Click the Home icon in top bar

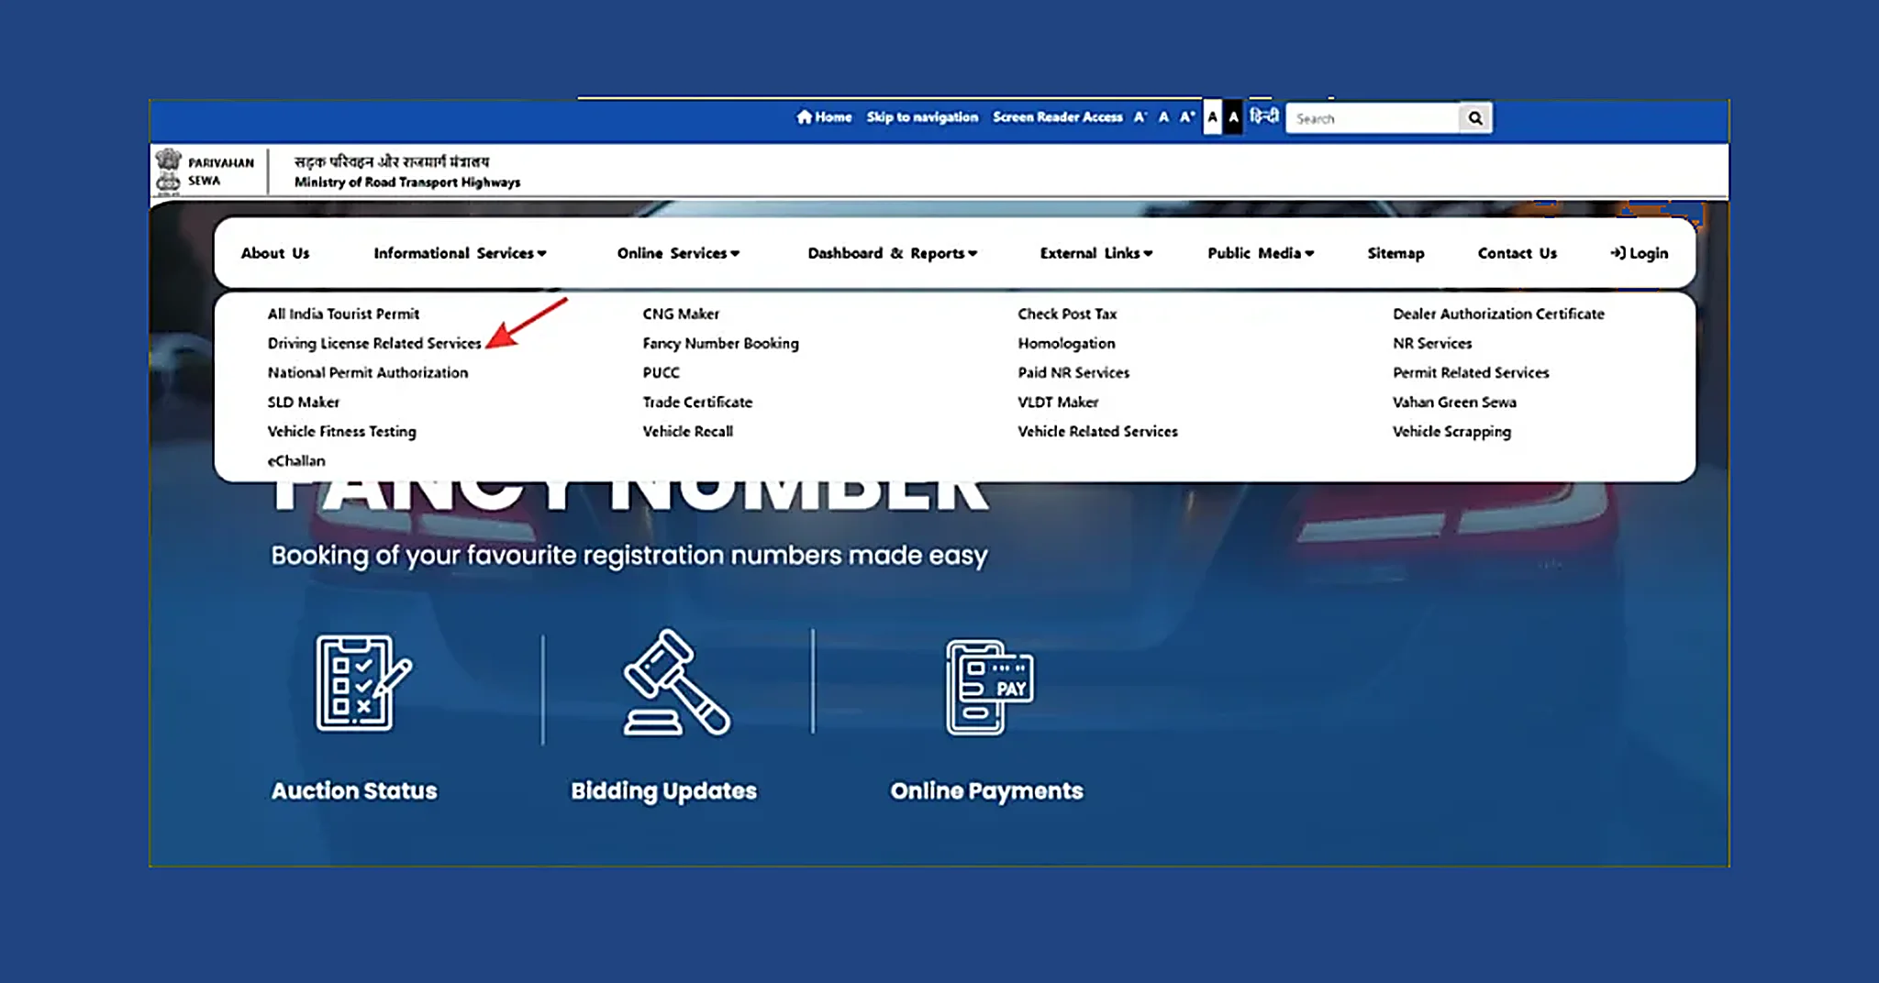pos(805,117)
